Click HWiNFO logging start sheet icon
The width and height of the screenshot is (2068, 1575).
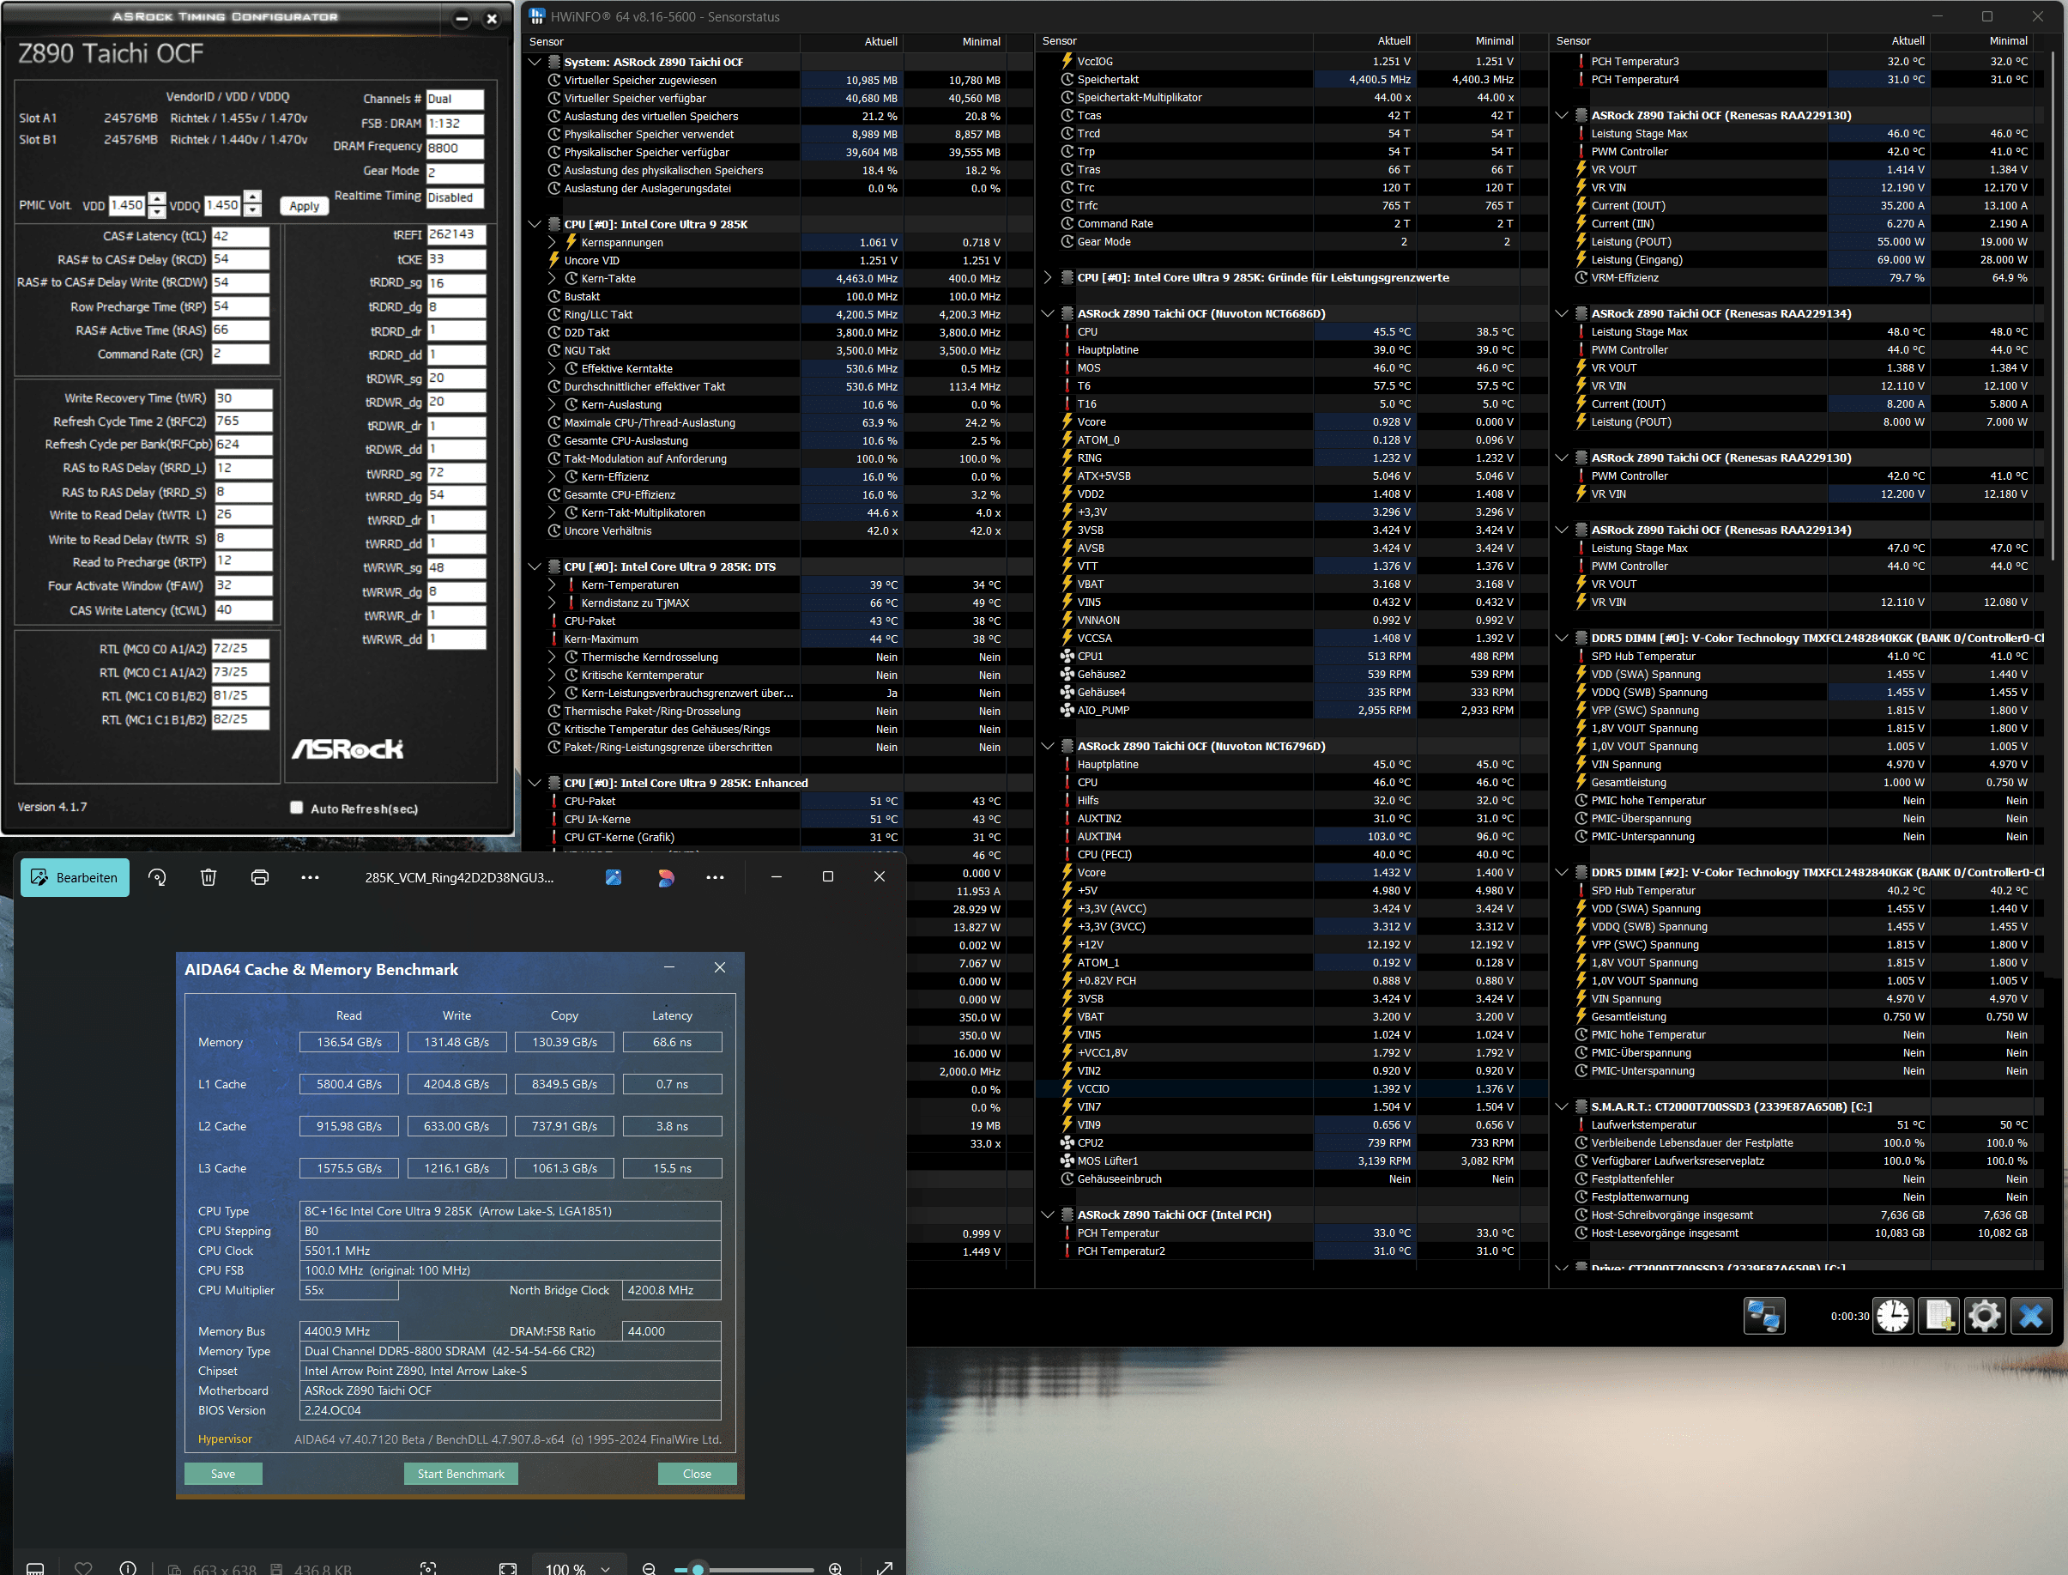[1938, 1317]
